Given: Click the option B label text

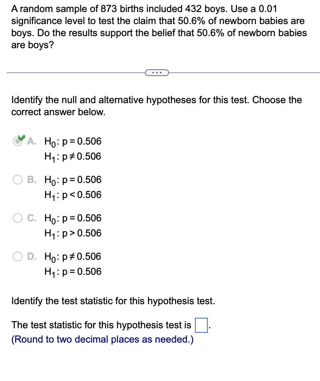Looking at the screenshot, I should 31,180.
